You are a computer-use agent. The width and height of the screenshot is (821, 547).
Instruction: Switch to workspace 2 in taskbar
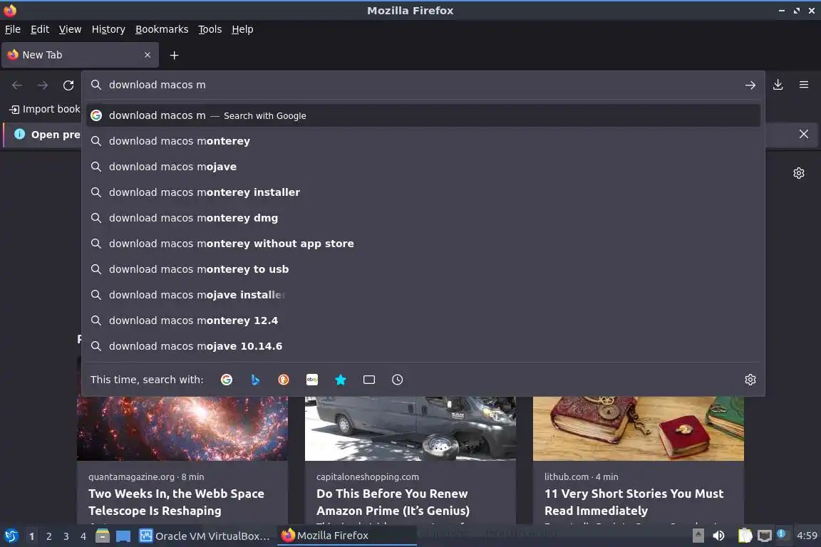point(48,536)
